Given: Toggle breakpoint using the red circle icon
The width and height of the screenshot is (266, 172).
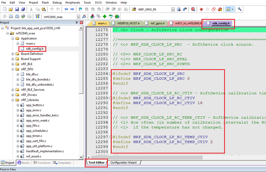Looking at the screenshot, I should click(201, 9).
